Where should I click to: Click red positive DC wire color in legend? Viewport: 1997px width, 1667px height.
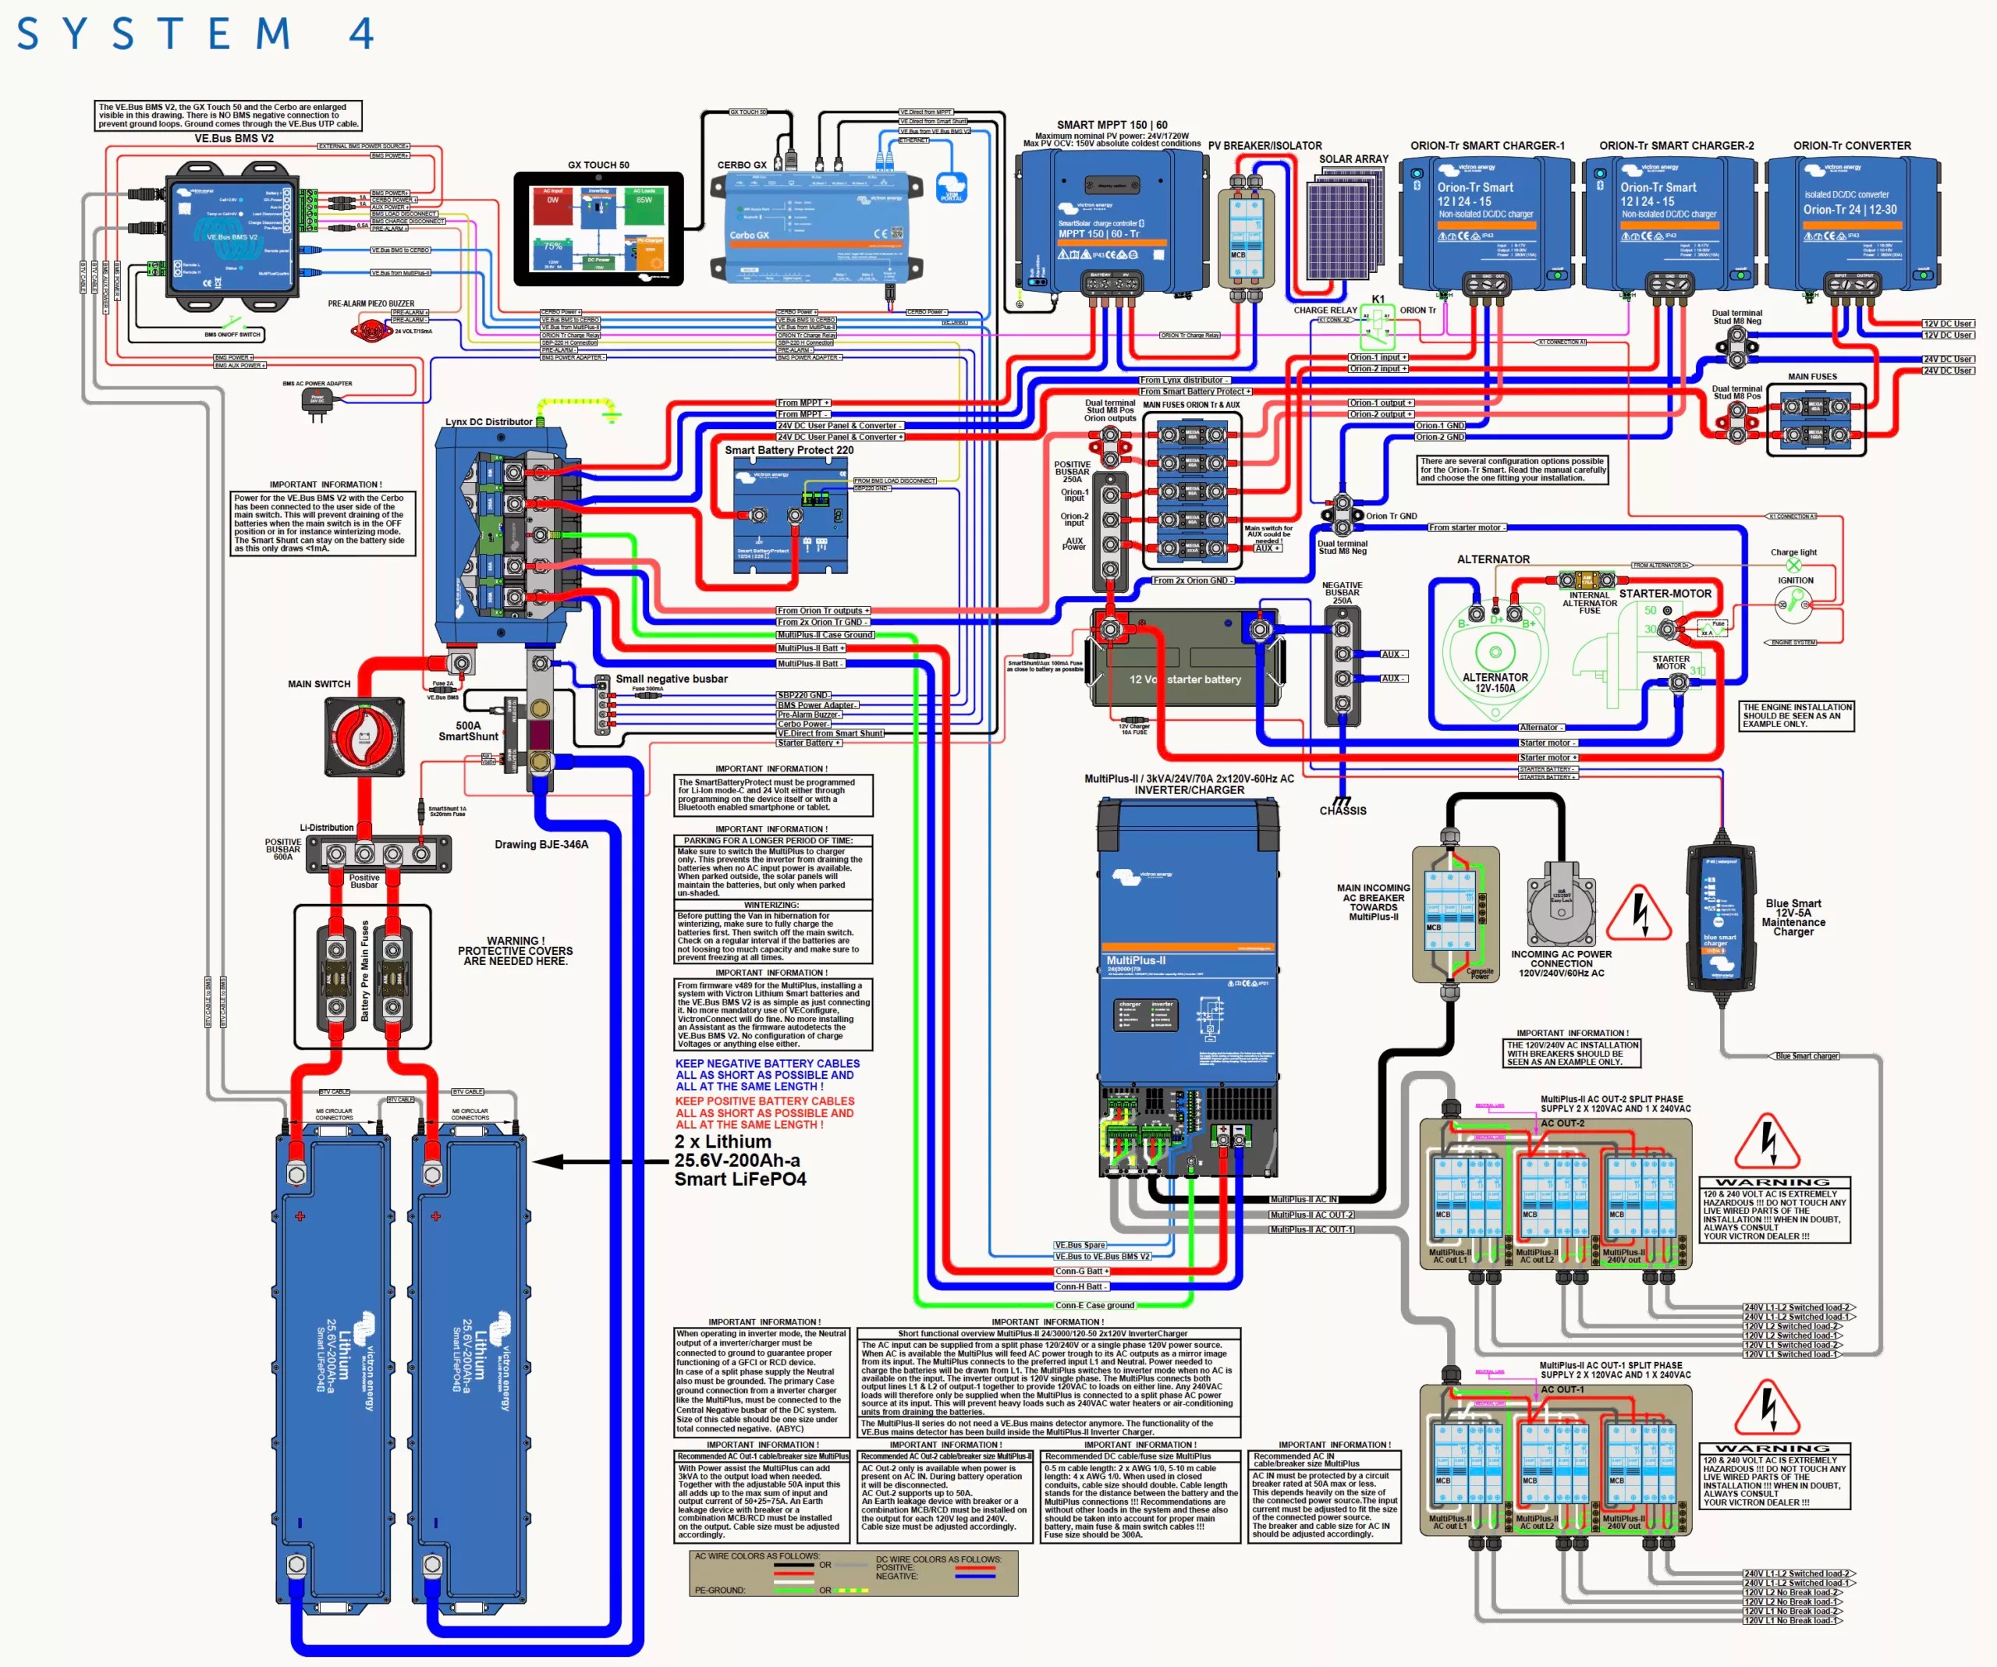point(975,1568)
